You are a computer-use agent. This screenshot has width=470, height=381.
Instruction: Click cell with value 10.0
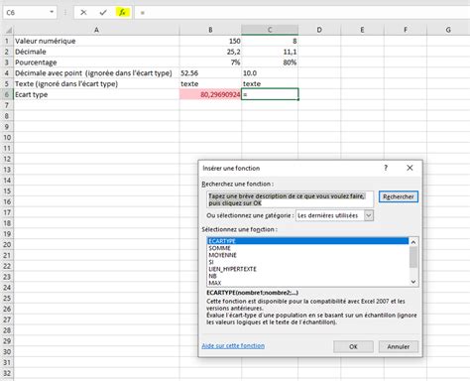tap(270, 73)
